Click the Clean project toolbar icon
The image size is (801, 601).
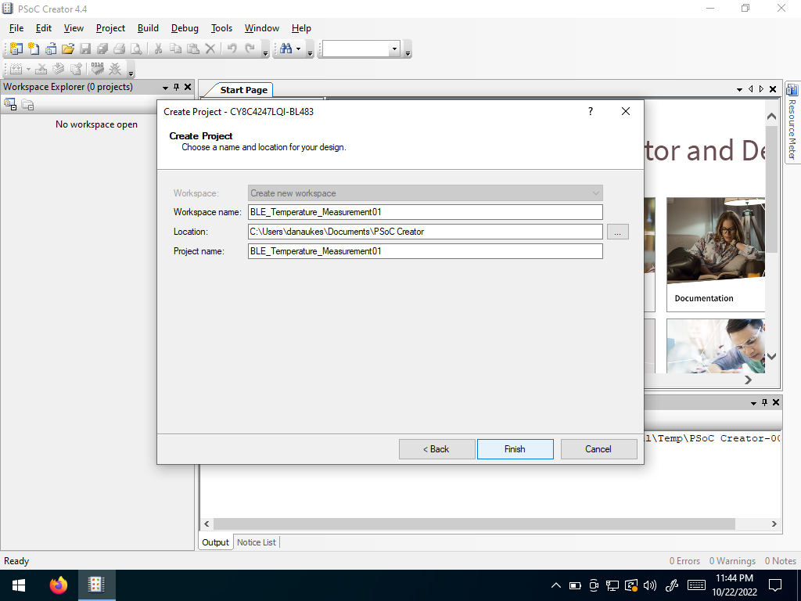pyautogui.click(x=41, y=69)
